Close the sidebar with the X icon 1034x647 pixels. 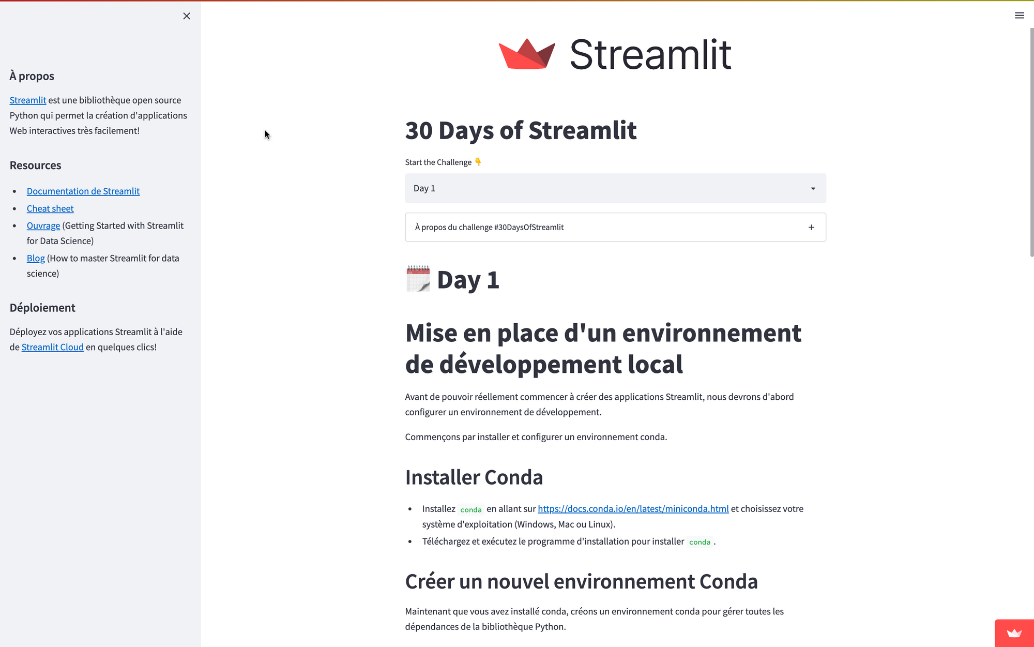point(187,16)
